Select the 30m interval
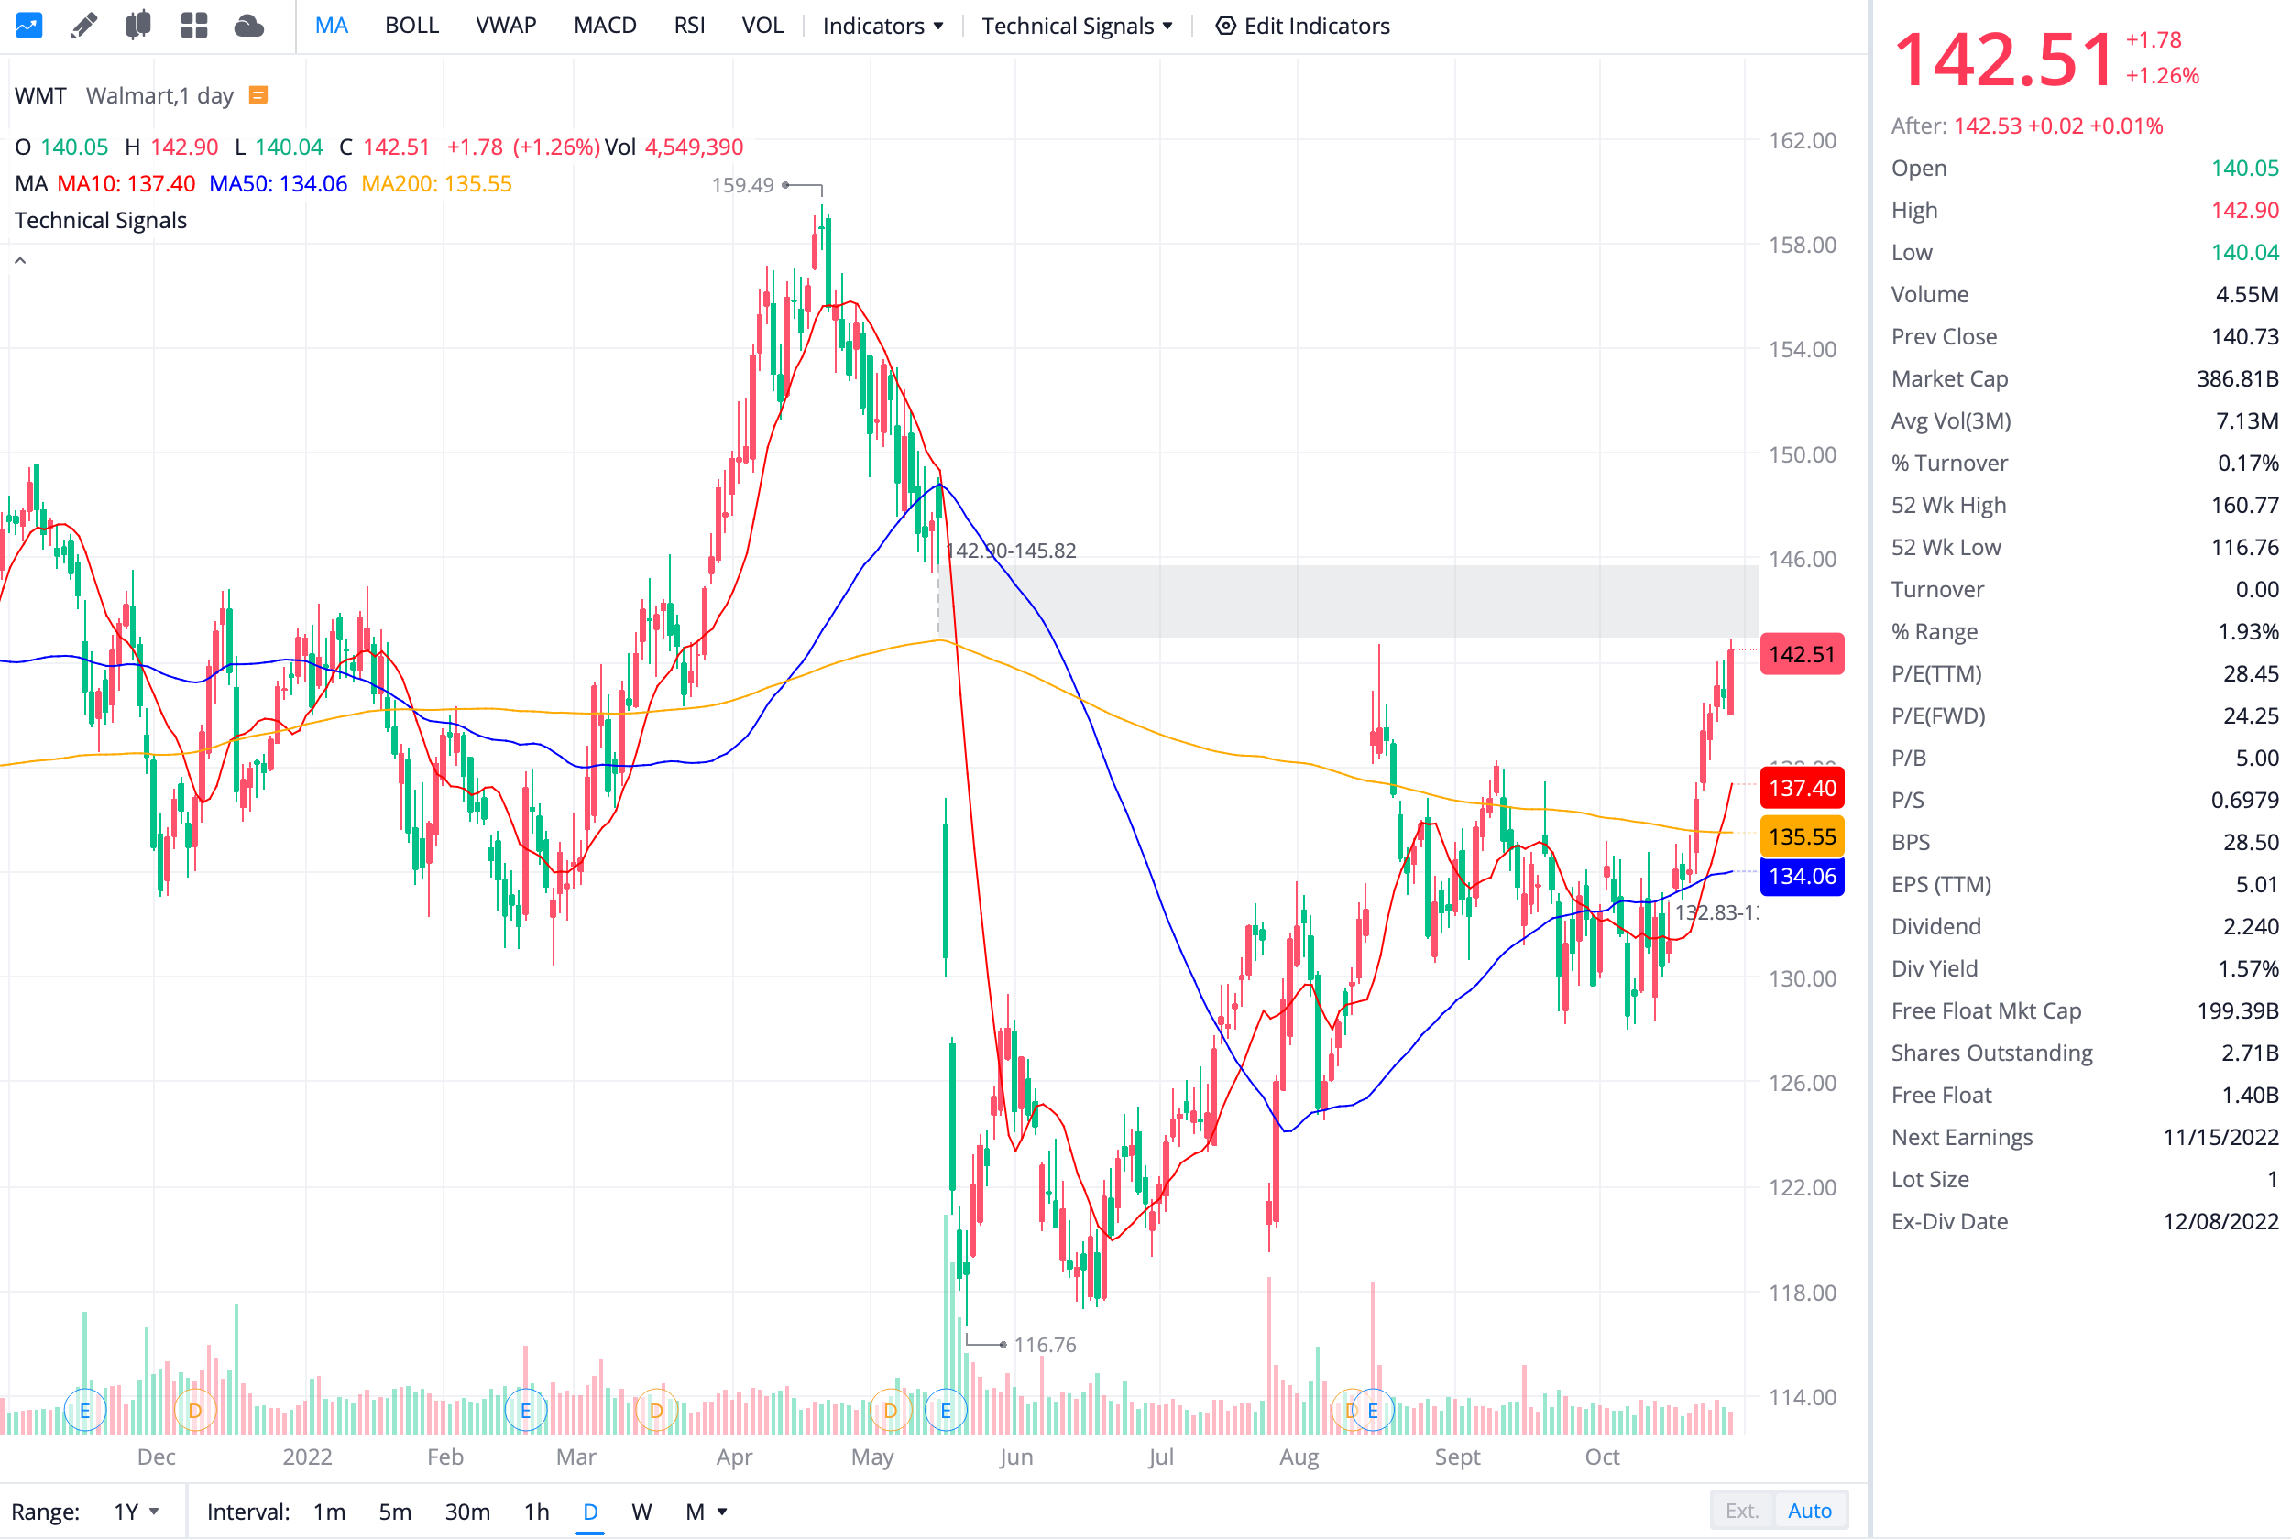 467,1512
